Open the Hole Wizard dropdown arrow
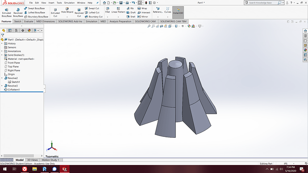Image resolution: width=308 pixels, height=173 pixels. [x=67, y=17]
